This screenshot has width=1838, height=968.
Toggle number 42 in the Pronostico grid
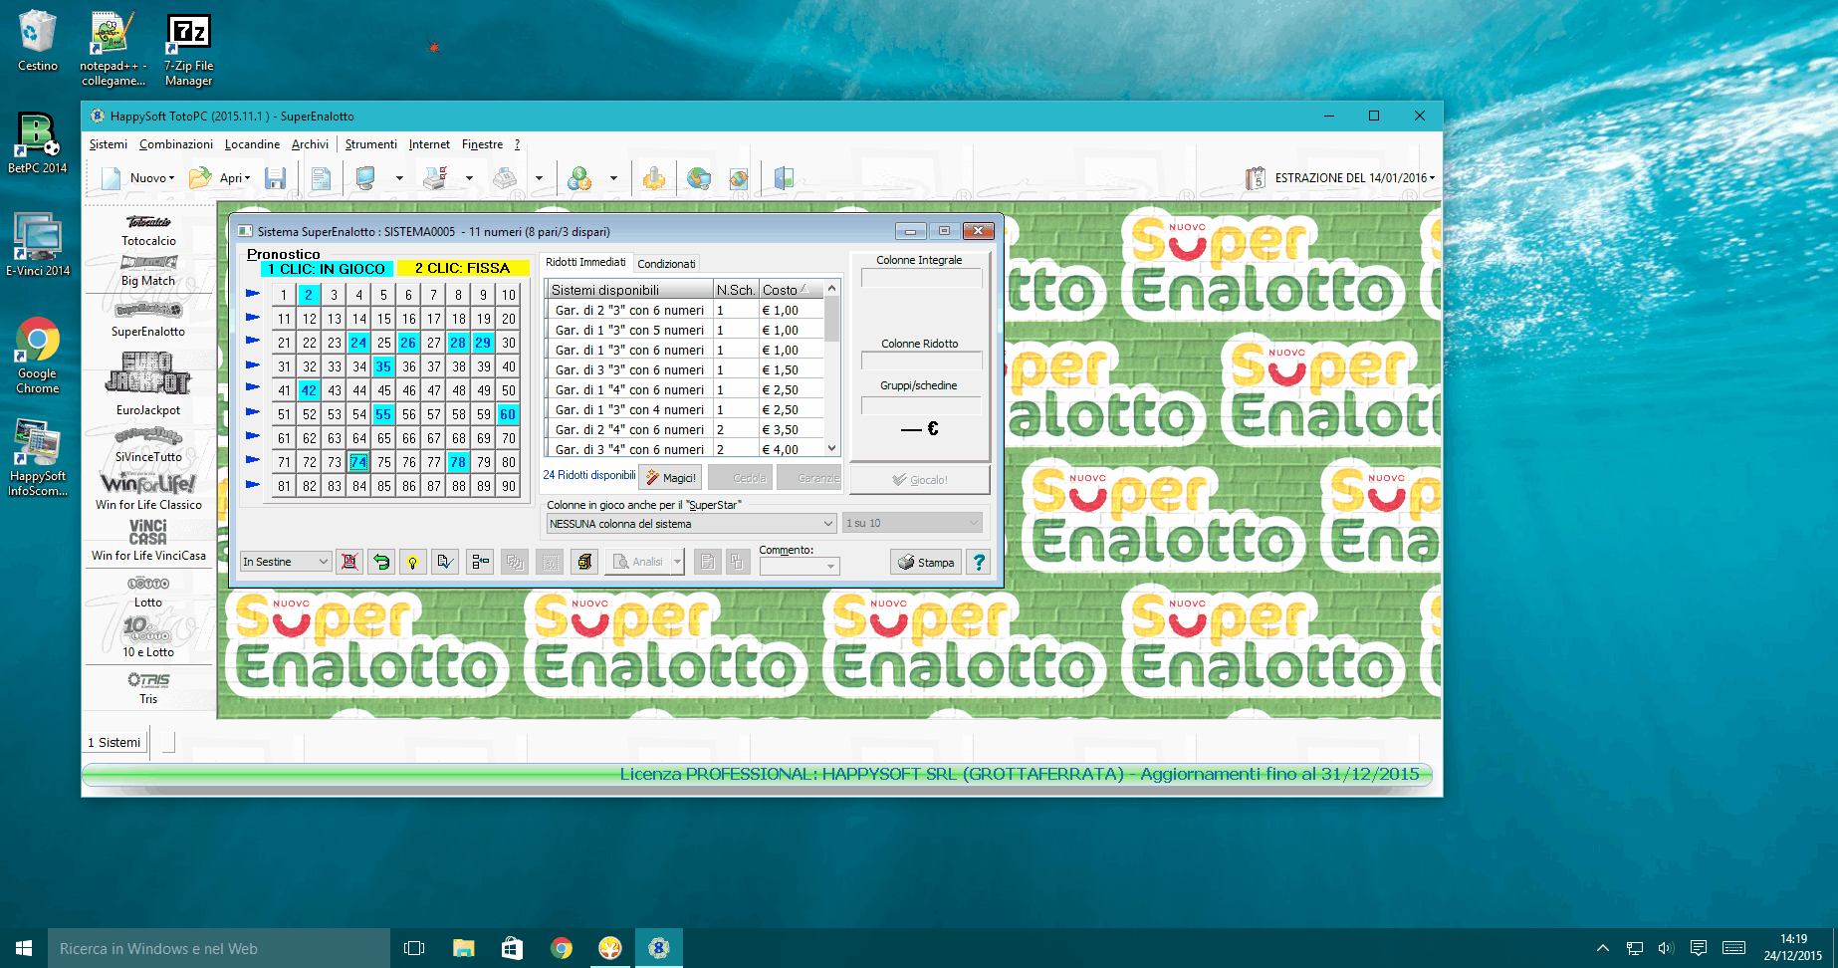coord(309,390)
